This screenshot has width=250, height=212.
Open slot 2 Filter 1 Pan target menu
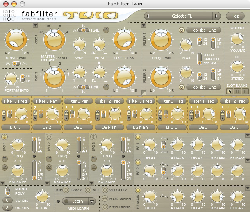pyautogui.click(x=47, y=101)
